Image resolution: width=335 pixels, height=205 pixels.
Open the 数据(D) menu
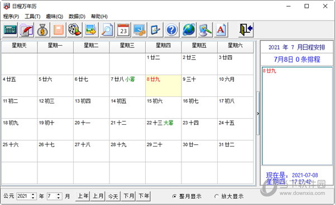77,16
